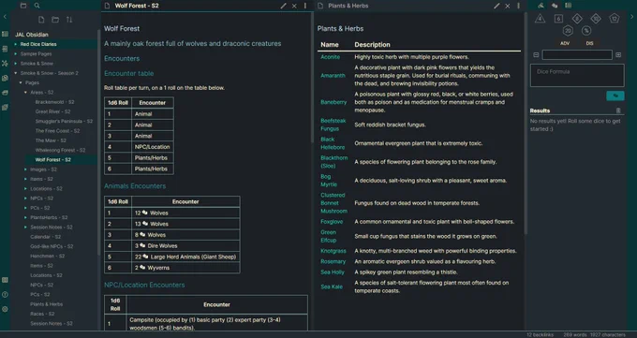Reroll the Wyverns dice count
The image size is (637, 338).
click(142, 268)
